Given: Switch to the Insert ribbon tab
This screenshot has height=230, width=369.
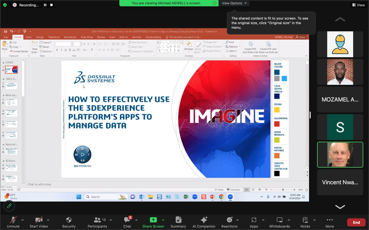Looking at the screenshot, I should pyautogui.click(x=28, y=37).
